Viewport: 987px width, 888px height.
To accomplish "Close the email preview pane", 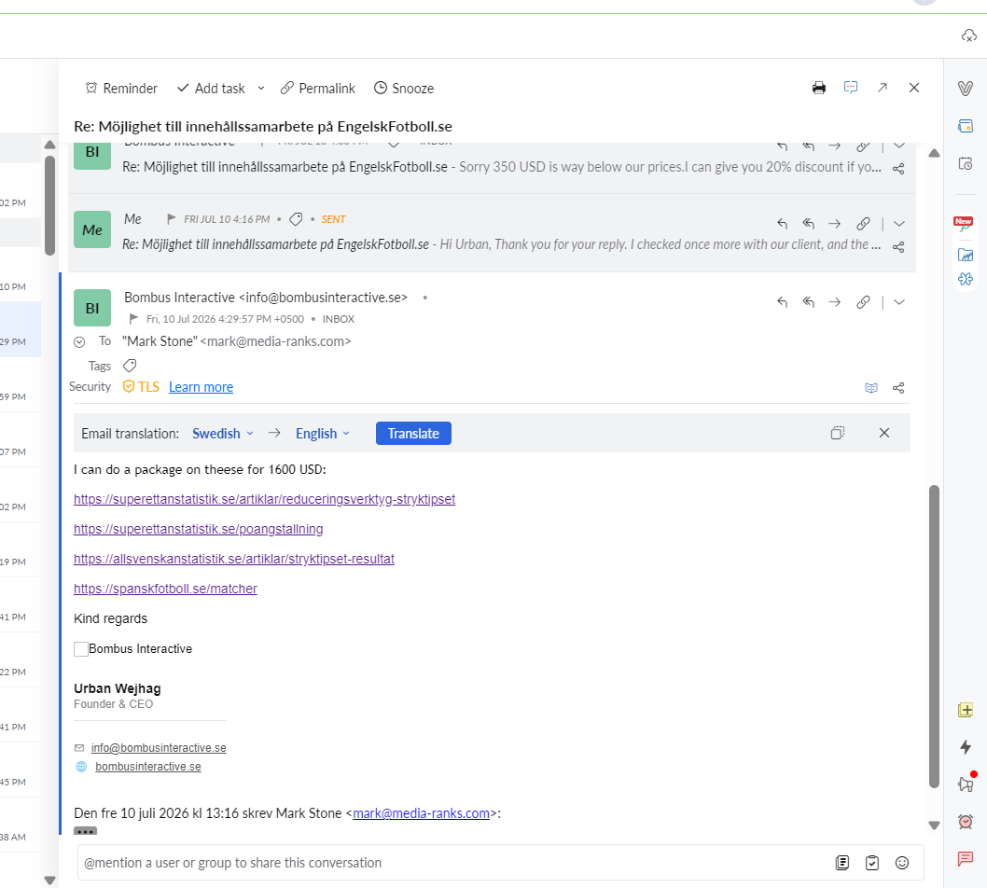I will (914, 88).
